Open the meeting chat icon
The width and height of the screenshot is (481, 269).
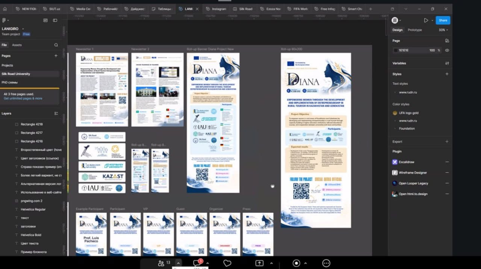[197, 263]
